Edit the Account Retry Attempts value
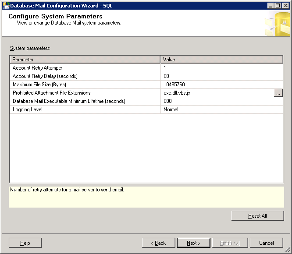The width and height of the screenshot is (292, 254). (x=221, y=68)
